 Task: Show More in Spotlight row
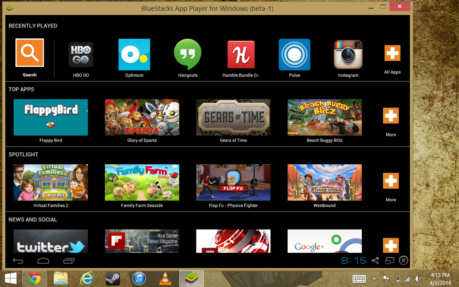(391, 181)
